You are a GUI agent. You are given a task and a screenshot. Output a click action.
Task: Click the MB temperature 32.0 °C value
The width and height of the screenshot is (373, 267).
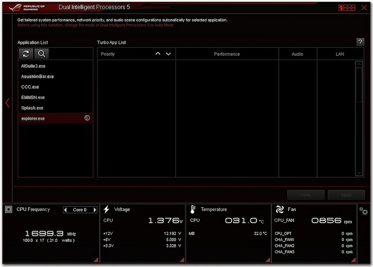point(260,233)
